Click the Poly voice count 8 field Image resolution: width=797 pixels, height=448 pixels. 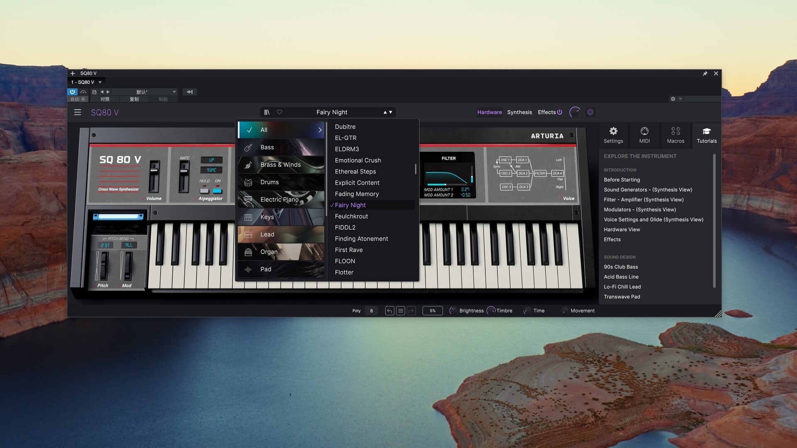click(371, 311)
